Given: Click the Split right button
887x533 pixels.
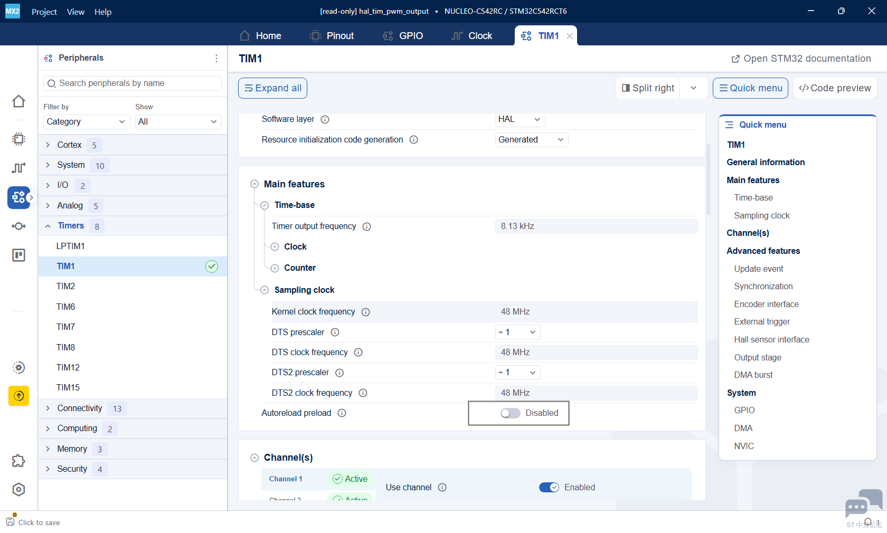Looking at the screenshot, I should pos(648,88).
